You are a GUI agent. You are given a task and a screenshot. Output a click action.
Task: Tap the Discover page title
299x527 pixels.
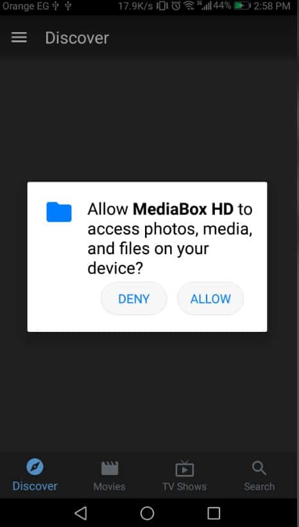pos(77,38)
